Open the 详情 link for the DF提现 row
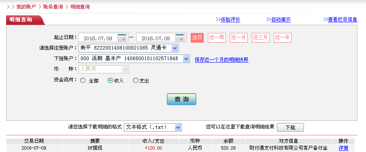This screenshot has width=366, height=152. click(x=343, y=148)
